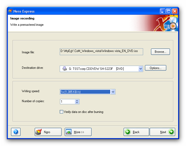Go back with the Back button
186x146 pixels.
tap(136, 132)
